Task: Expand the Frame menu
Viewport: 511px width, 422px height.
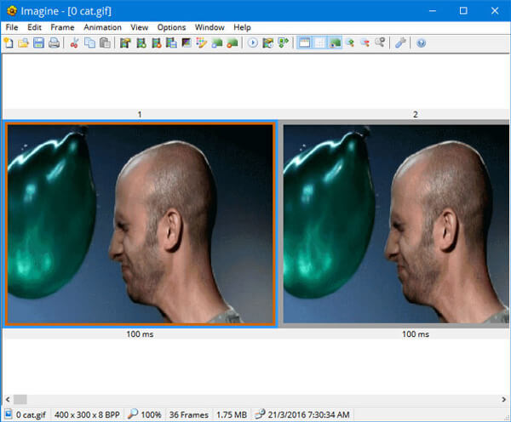Action: (62, 27)
